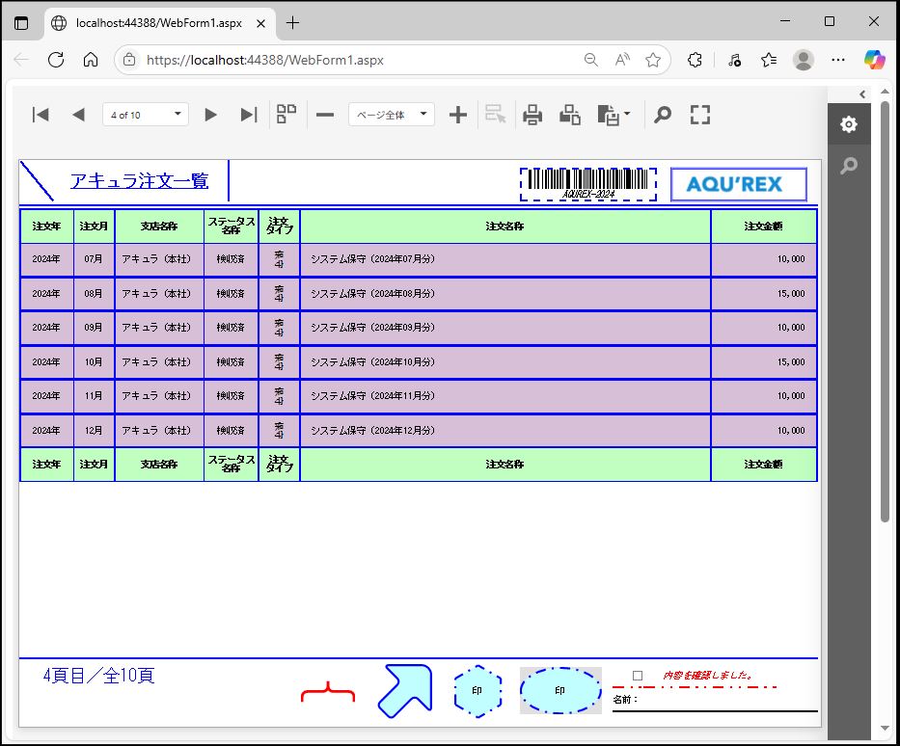Jump to the last report page
900x746 pixels.
(x=248, y=115)
